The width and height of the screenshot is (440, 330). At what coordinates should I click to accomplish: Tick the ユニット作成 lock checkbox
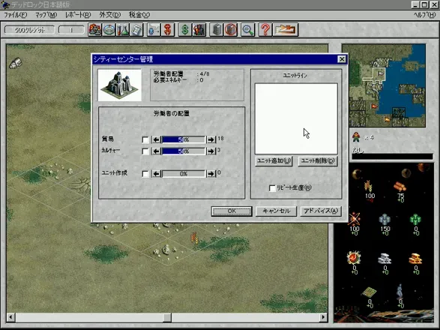145,174
